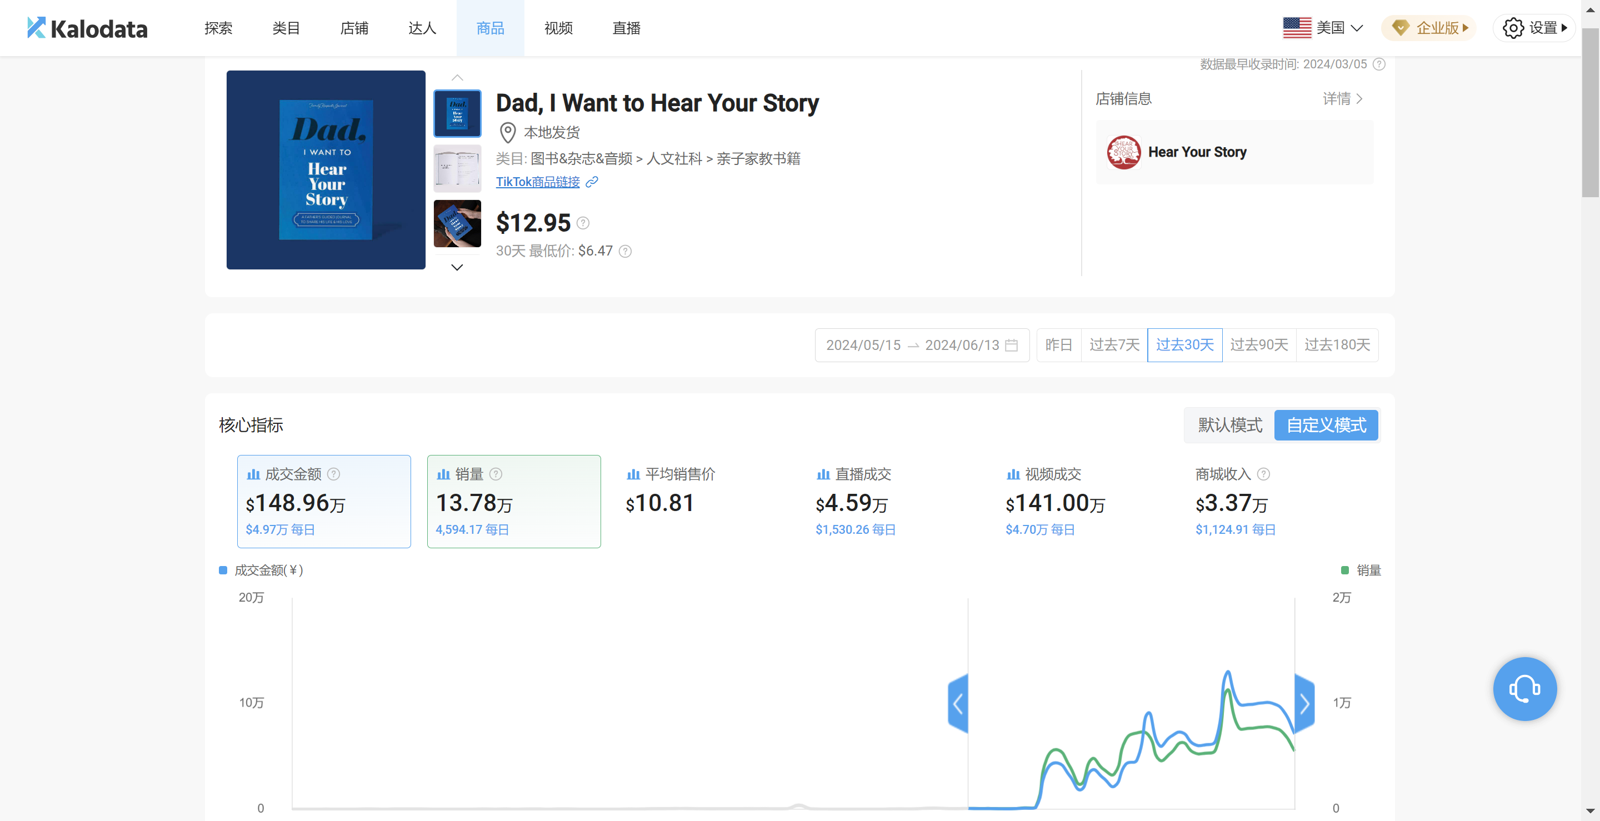Click right handle of chart range slider
The image size is (1600, 821).
coord(1304,703)
